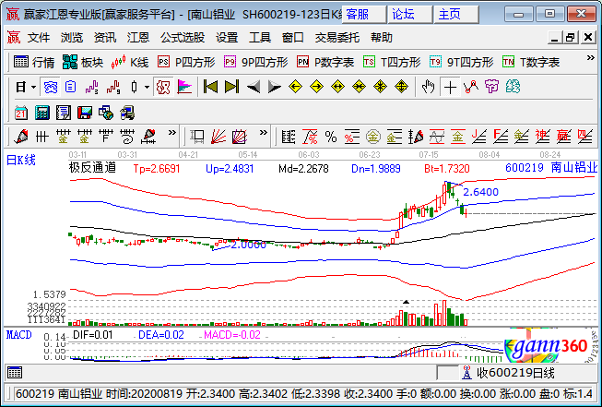Open the 工具 menu
Screen dimensions: 602x407
pyautogui.click(x=260, y=38)
